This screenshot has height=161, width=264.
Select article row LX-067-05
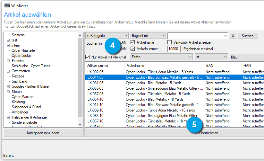(x=175, y=94)
